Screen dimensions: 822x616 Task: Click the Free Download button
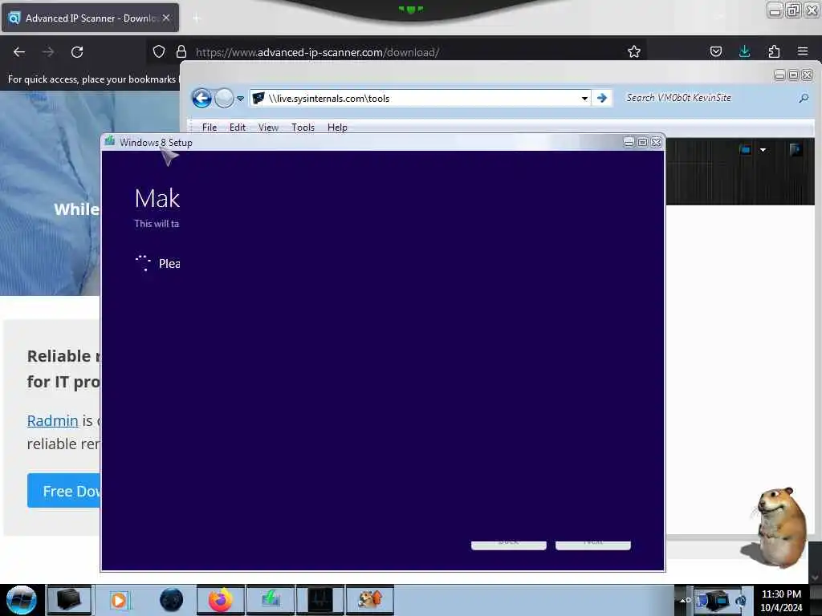click(63, 491)
